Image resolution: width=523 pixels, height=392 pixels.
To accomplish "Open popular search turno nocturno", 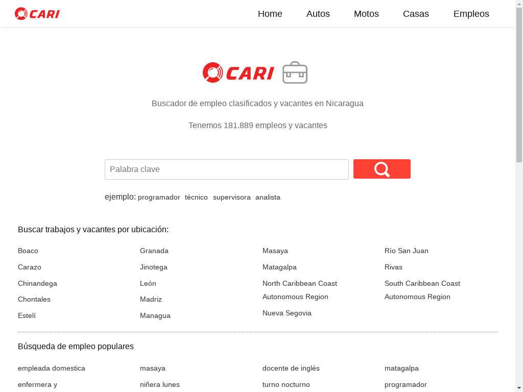I will 286,385.
